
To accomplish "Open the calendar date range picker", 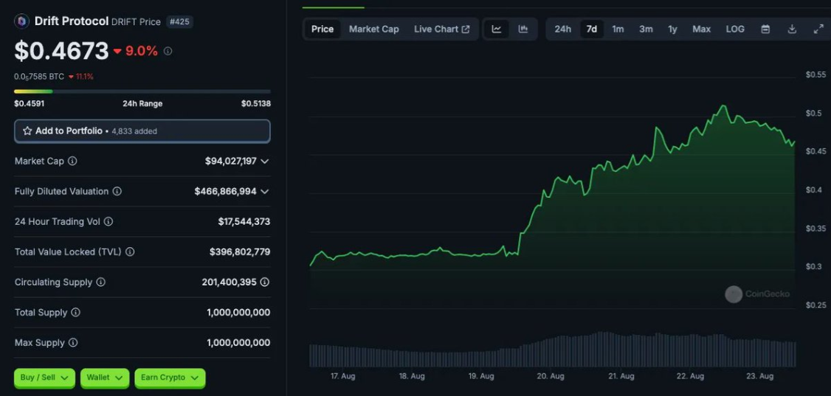I will (x=765, y=29).
